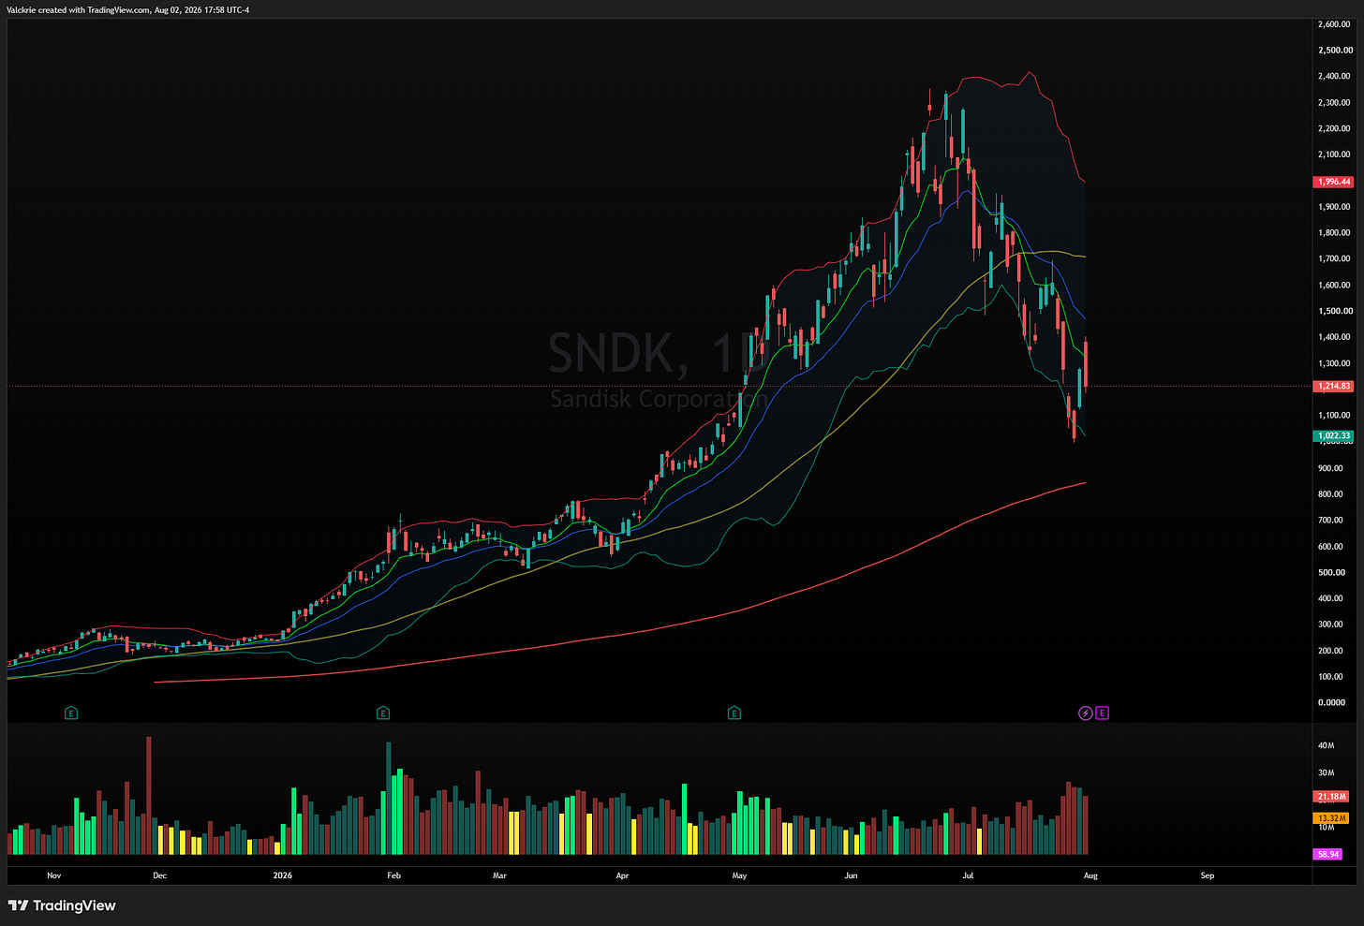Click the 700.00 price axis label
The height and width of the screenshot is (926, 1364).
[x=1331, y=520]
